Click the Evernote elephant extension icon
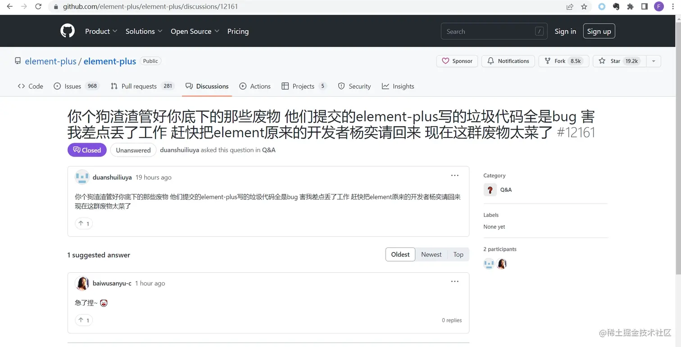This screenshot has height=347, width=681. pos(616,7)
